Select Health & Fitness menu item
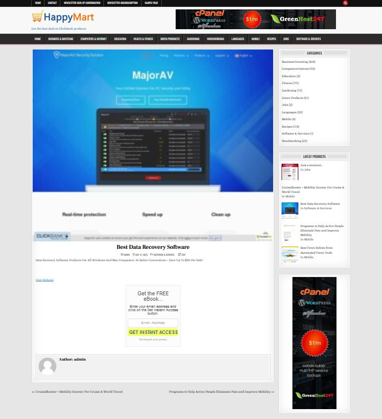The height and width of the screenshot is (419, 382). tap(143, 39)
